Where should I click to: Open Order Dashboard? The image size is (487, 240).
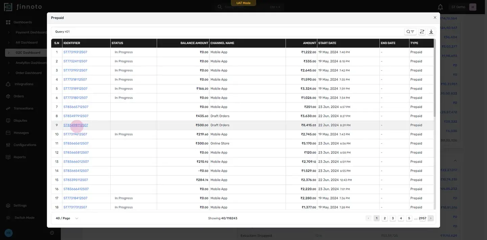click(28, 73)
